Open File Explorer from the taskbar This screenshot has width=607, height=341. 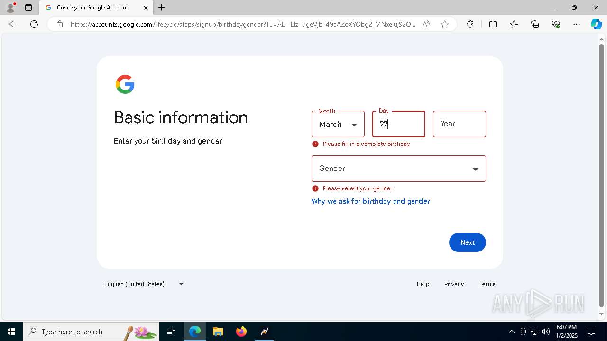[x=218, y=332]
